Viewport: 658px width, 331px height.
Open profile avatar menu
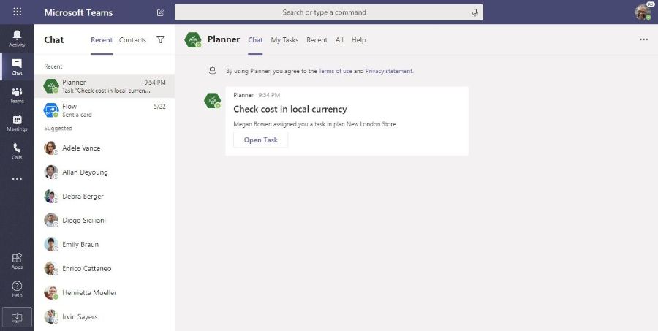[643, 12]
